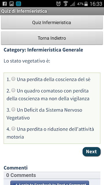
Task: Tap the Wi-Fi status icon
Action: [66, 4]
